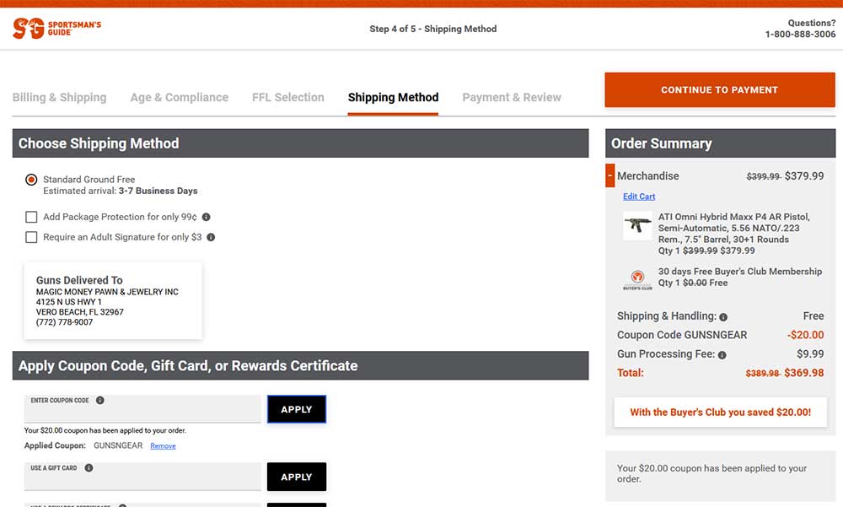Show info icon for Enter Coupon Code
Image resolution: width=843 pixels, height=507 pixels.
(x=100, y=400)
